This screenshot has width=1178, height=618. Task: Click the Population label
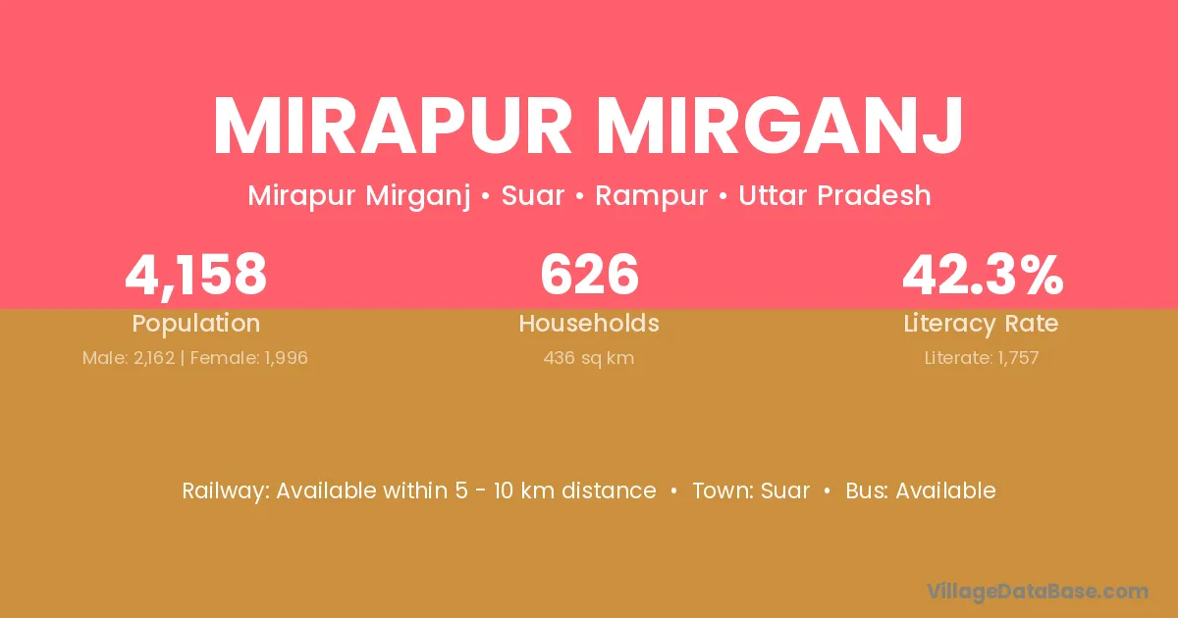click(x=195, y=324)
